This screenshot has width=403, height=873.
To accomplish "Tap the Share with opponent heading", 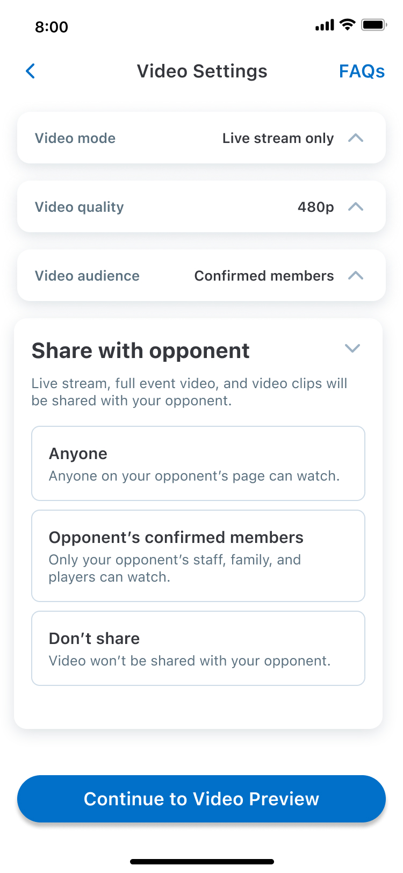I will tap(141, 350).
